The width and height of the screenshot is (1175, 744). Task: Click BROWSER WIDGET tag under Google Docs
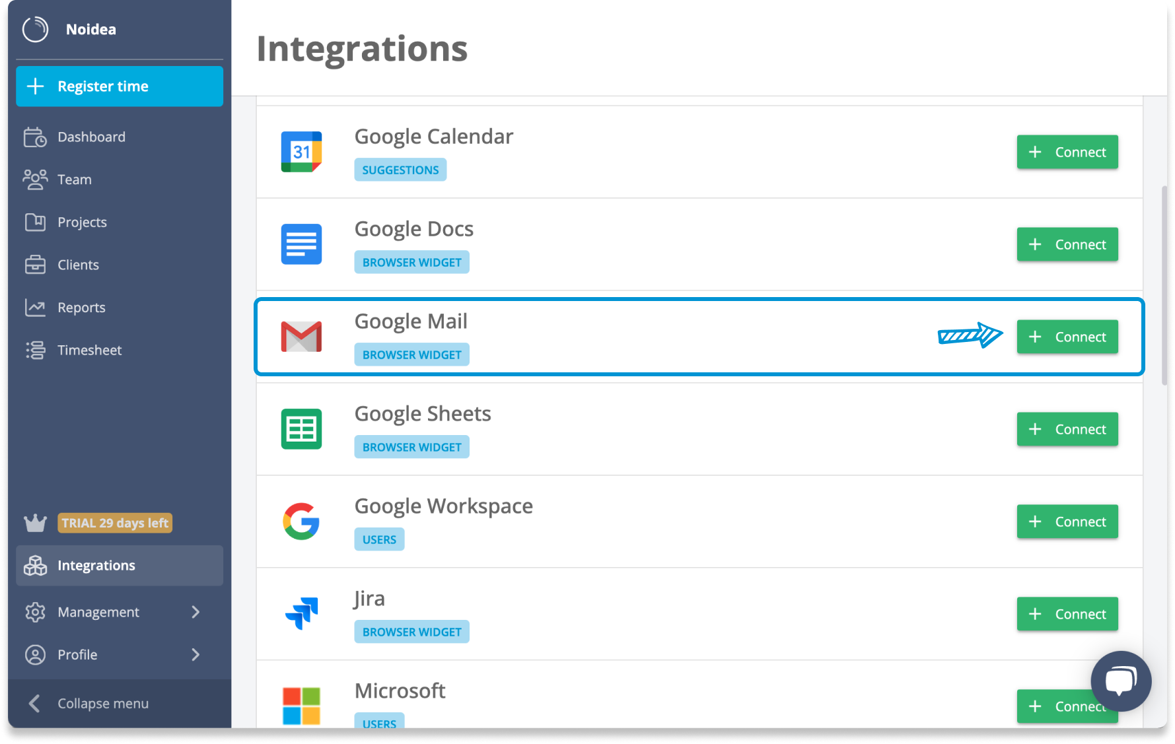coord(411,262)
